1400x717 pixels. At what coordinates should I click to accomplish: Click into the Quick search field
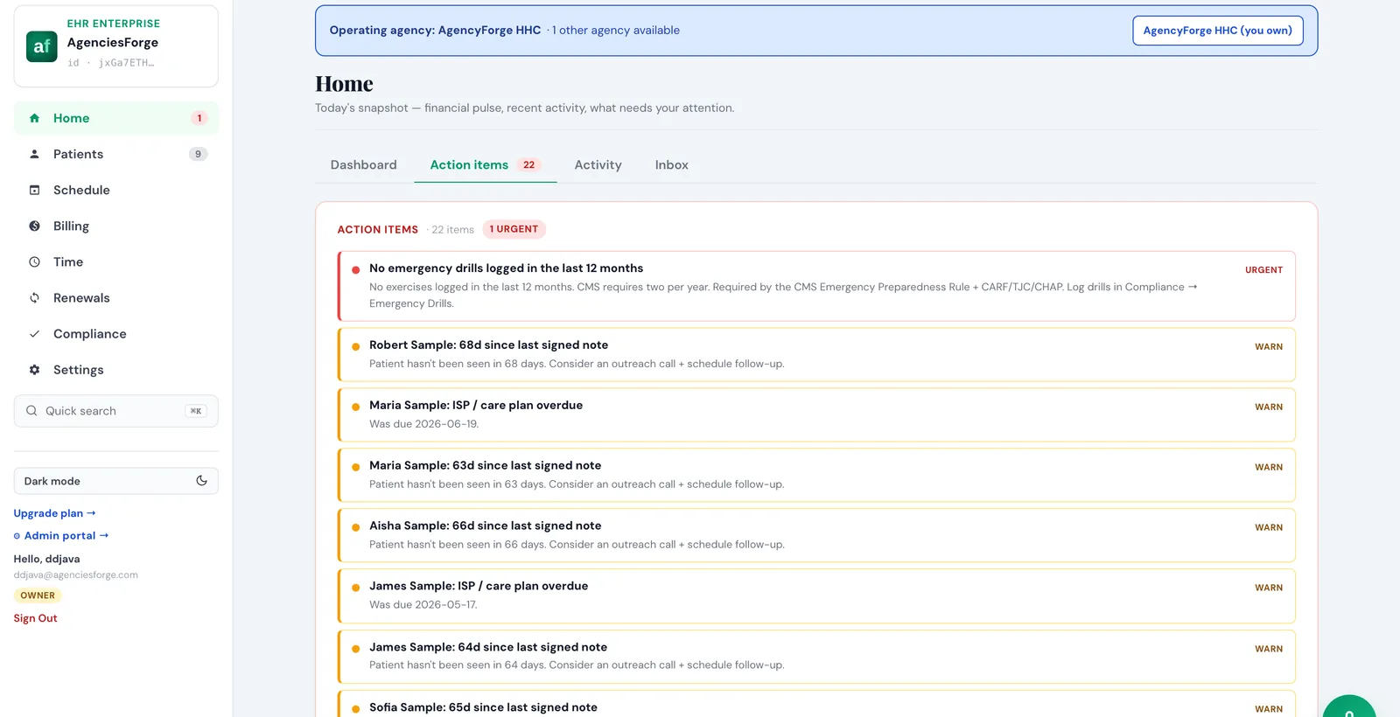115,411
